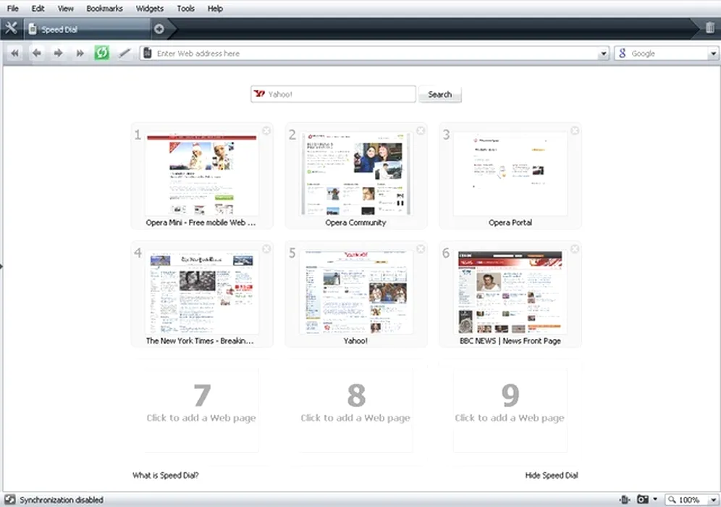Open the Help menu
Image resolution: width=721 pixels, height=507 pixels.
coord(215,8)
